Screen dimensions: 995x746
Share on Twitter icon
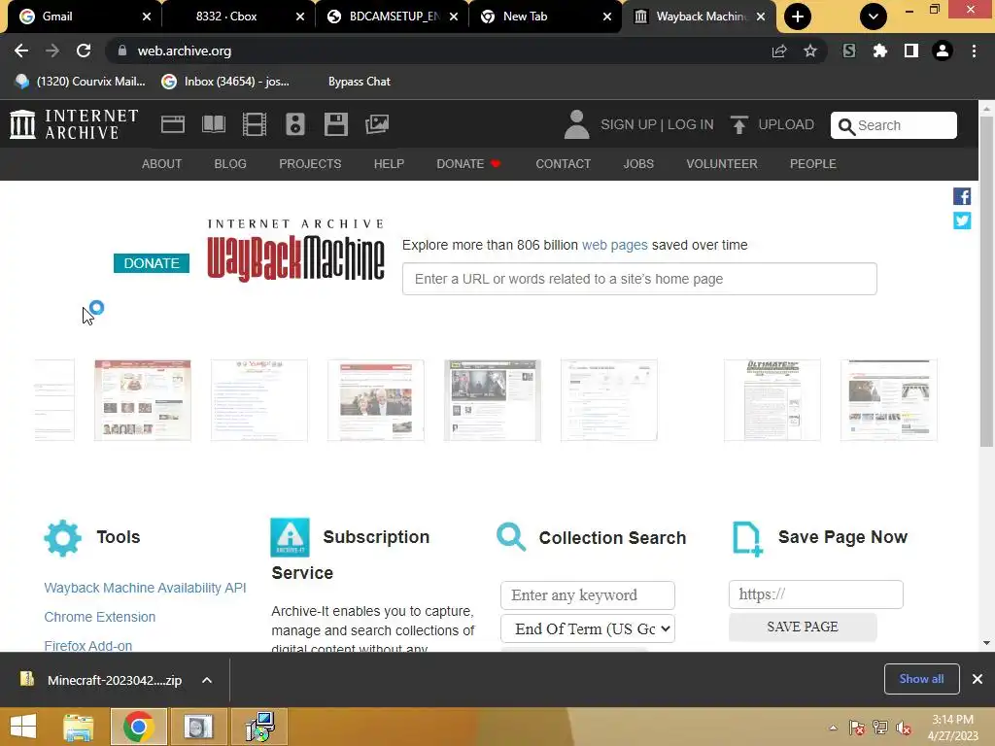coord(962,220)
